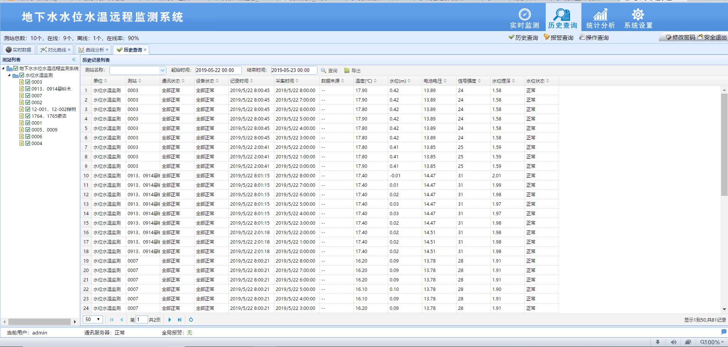Sort by 水位(m) column header

click(x=400, y=81)
